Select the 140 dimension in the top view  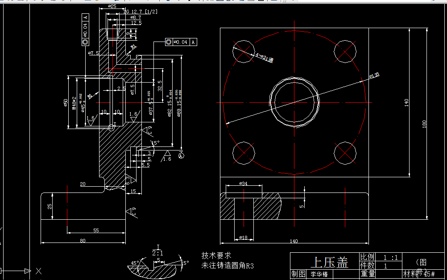pos(293,241)
